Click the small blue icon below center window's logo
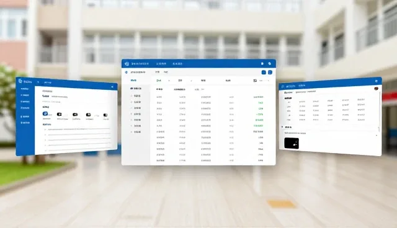 126,72
